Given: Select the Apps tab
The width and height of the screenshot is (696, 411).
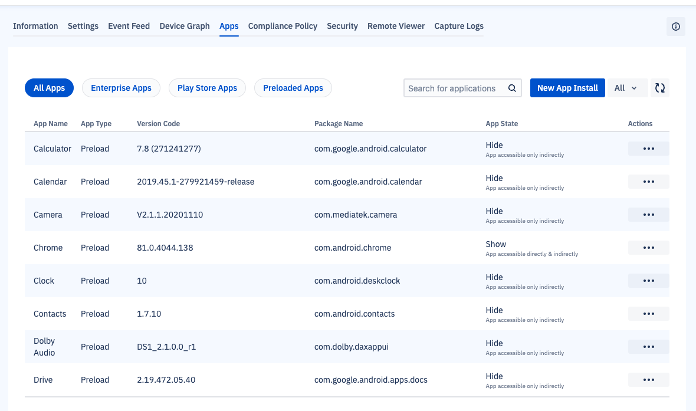Looking at the screenshot, I should pyautogui.click(x=229, y=26).
